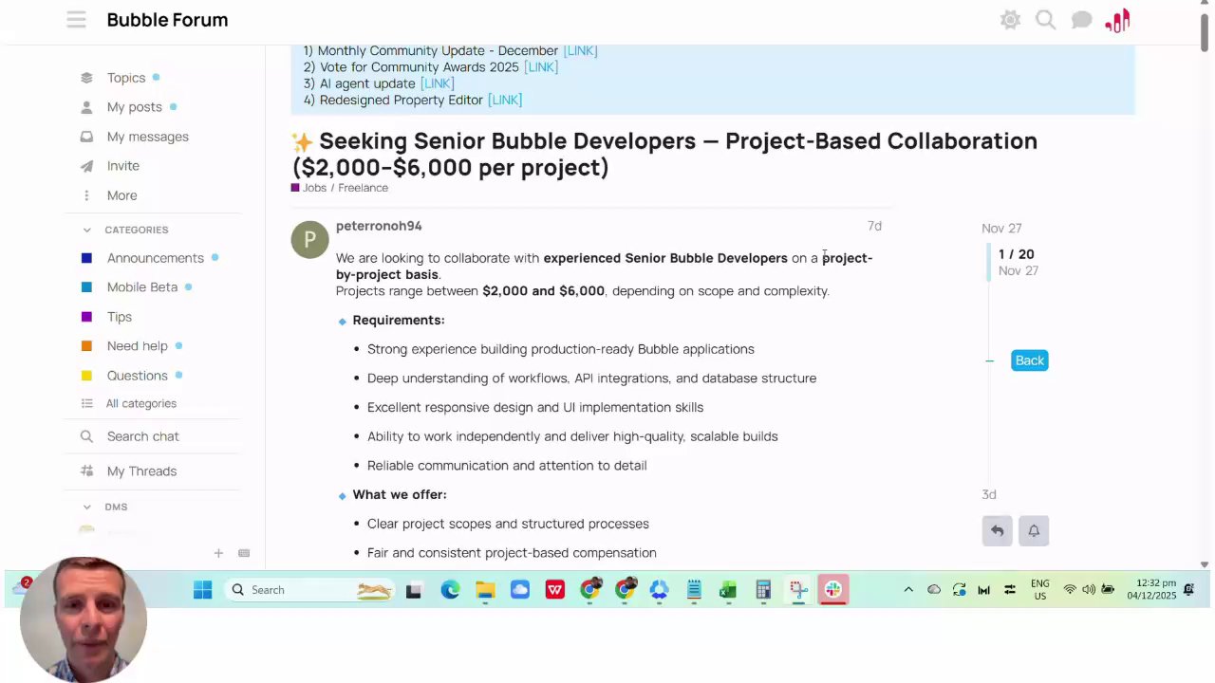
Task: Open Invite in the sidebar
Action: 122,166
